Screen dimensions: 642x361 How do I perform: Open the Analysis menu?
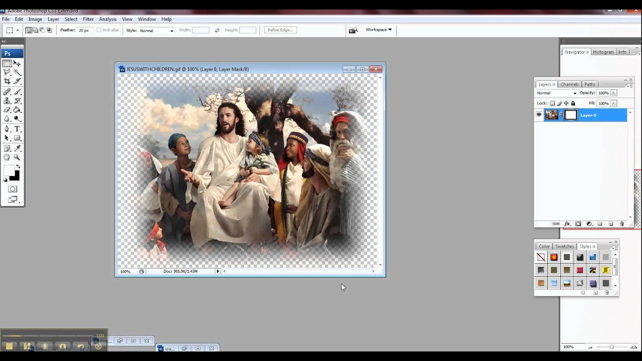[108, 19]
